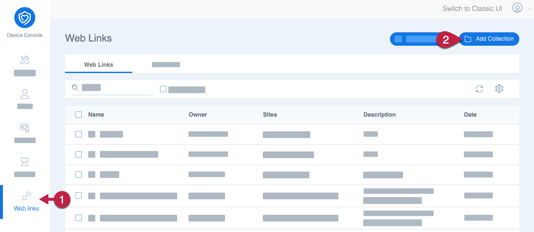Image resolution: width=534 pixels, height=232 pixels.
Task: Switch to the Web Links tab
Action: (x=99, y=65)
